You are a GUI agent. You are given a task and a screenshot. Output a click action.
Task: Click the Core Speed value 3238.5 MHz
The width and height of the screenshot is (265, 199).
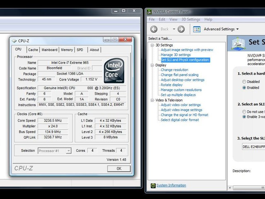pyautogui.click(x=53, y=121)
